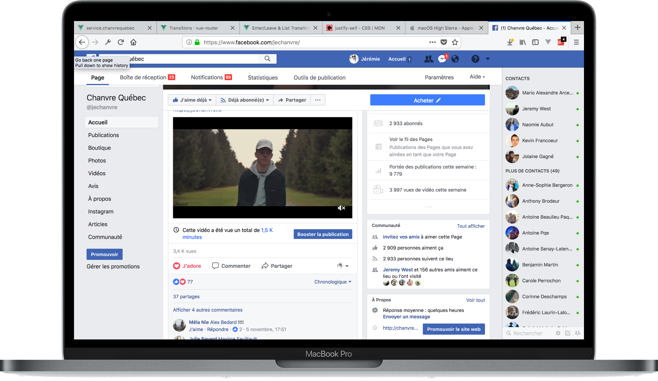
Task: Click Tout afficher in Communauté section
Action: 471,226
